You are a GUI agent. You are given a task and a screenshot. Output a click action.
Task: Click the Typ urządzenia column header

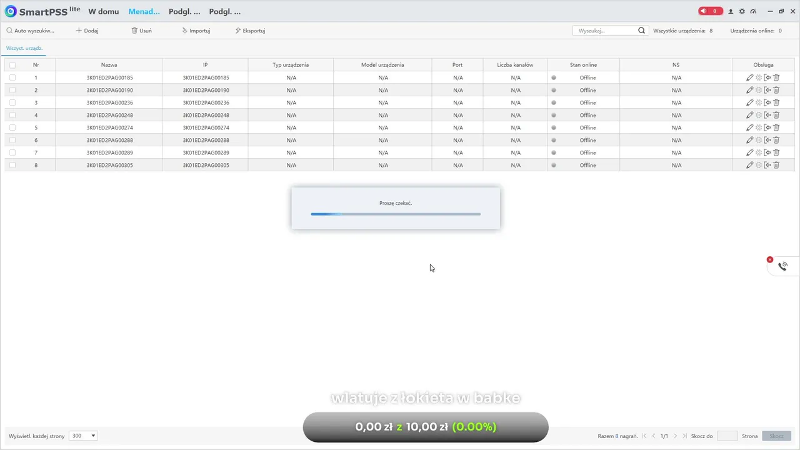point(291,65)
